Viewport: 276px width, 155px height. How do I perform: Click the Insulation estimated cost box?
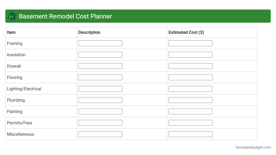click(190, 54)
